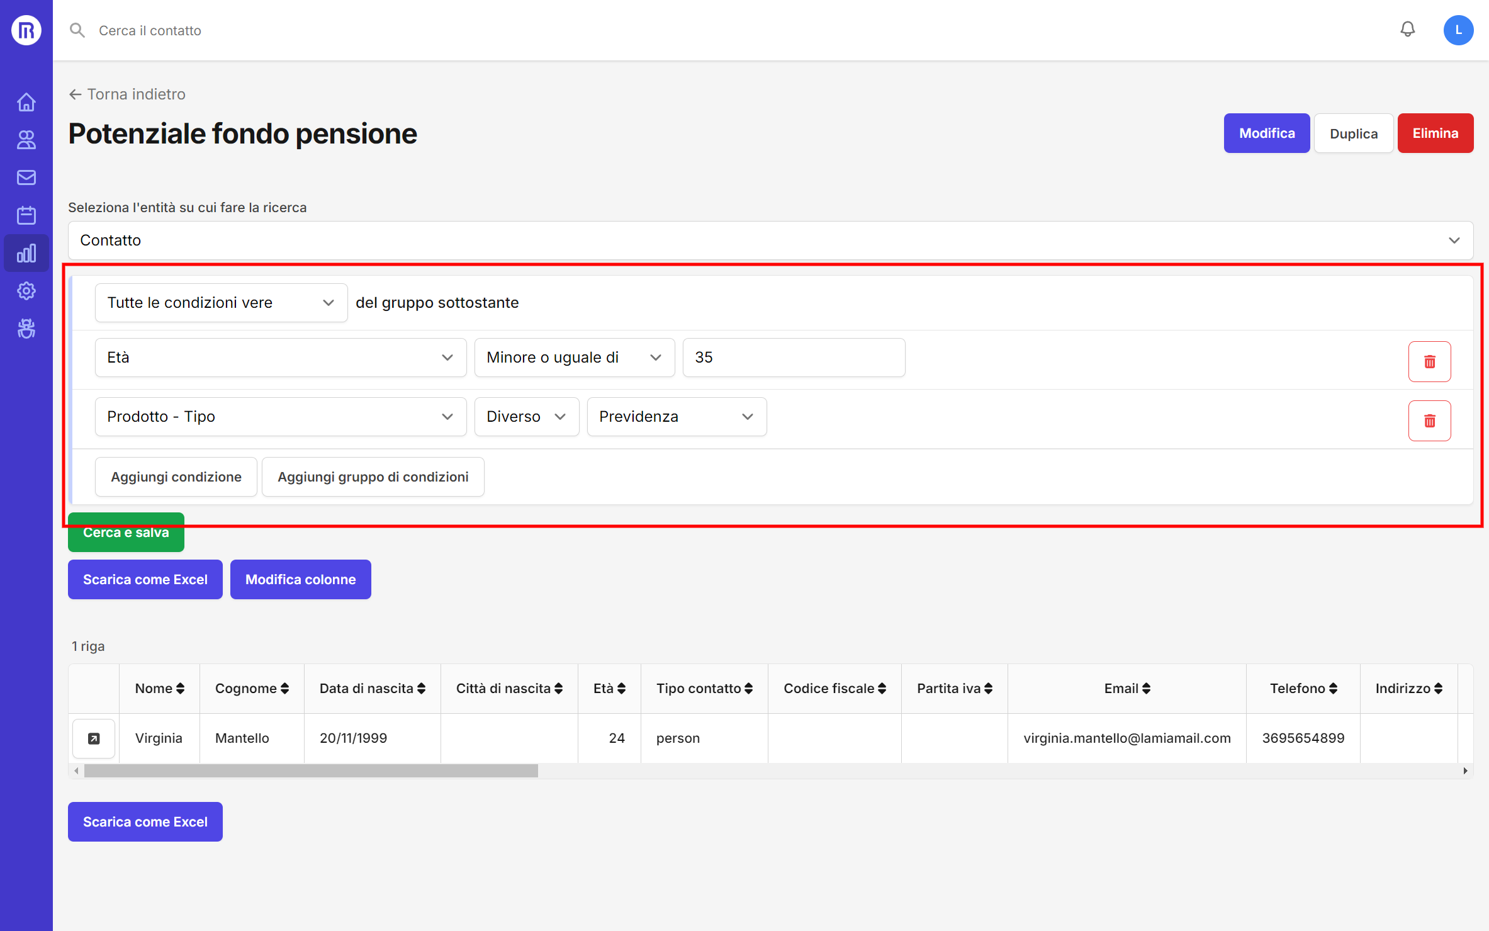This screenshot has width=1489, height=931.
Task: Open the Contacts people icon
Action: pos(26,140)
